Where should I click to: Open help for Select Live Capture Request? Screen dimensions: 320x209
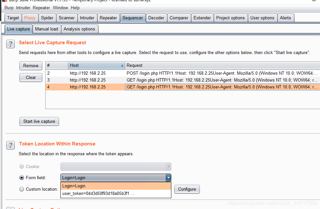(x=11, y=44)
